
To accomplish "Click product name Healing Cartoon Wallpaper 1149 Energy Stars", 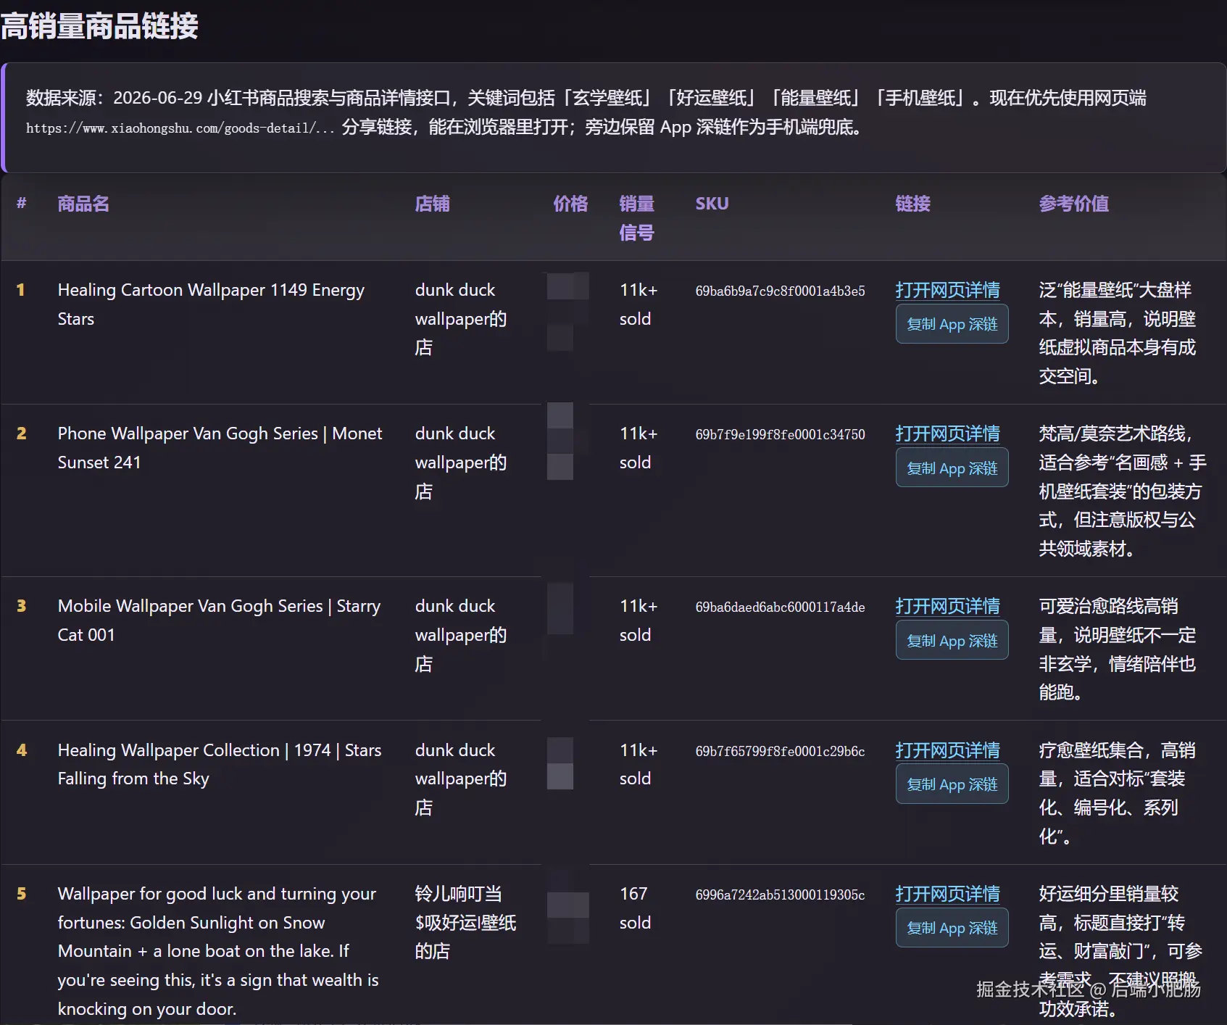I will click(211, 304).
